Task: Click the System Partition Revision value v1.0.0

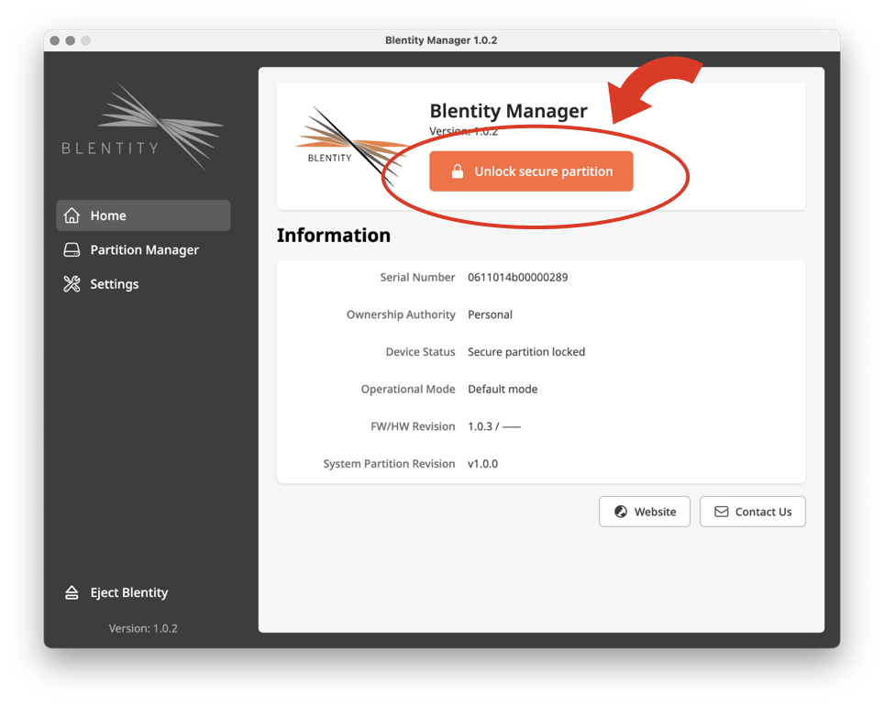Action: (482, 464)
